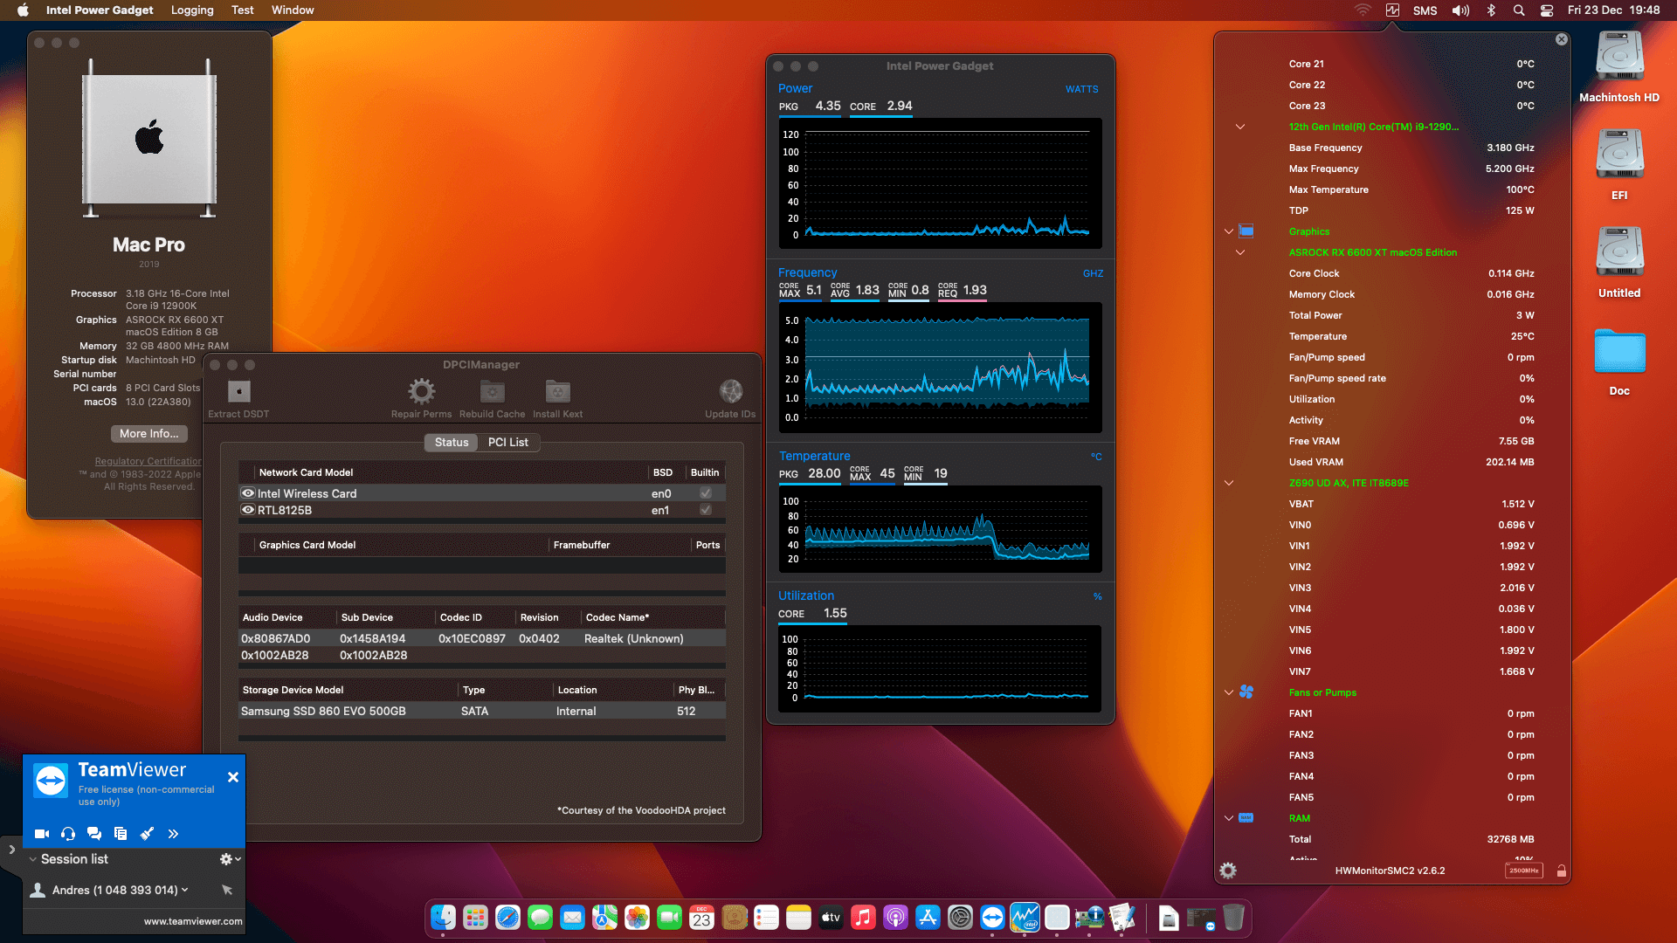Click Repair Perms gear icon in DPCIManager
This screenshot has width=1677, height=943.
(421, 391)
